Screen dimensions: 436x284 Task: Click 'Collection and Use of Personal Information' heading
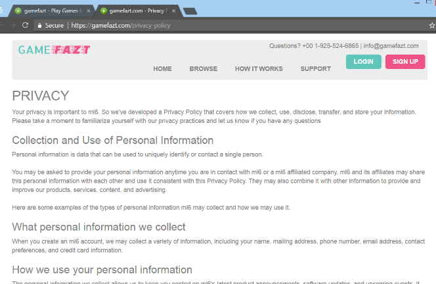click(113, 140)
